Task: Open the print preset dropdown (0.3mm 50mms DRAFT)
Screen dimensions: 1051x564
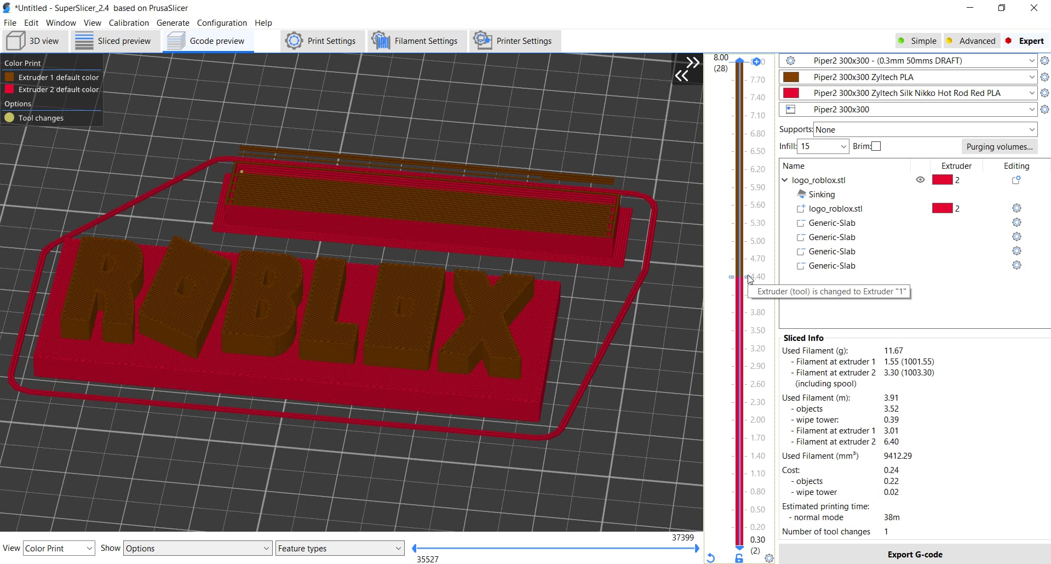Action: (908, 61)
